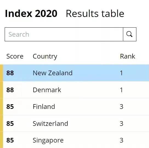Image resolution: width=149 pixels, height=148 pixels.
Task: Click Denmark's score of 88
Action: tap(10, 90)
